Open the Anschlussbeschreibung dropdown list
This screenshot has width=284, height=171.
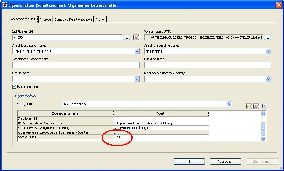[x=268, y=51]
